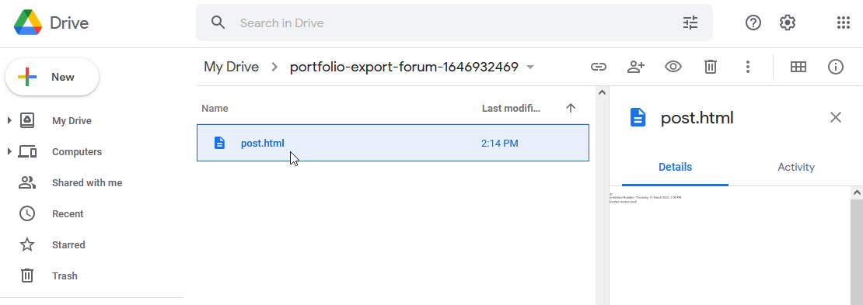Click in the Search in Drive field
Image resolution: width=863 pixels, height=305 pixels.
[454, 23]
